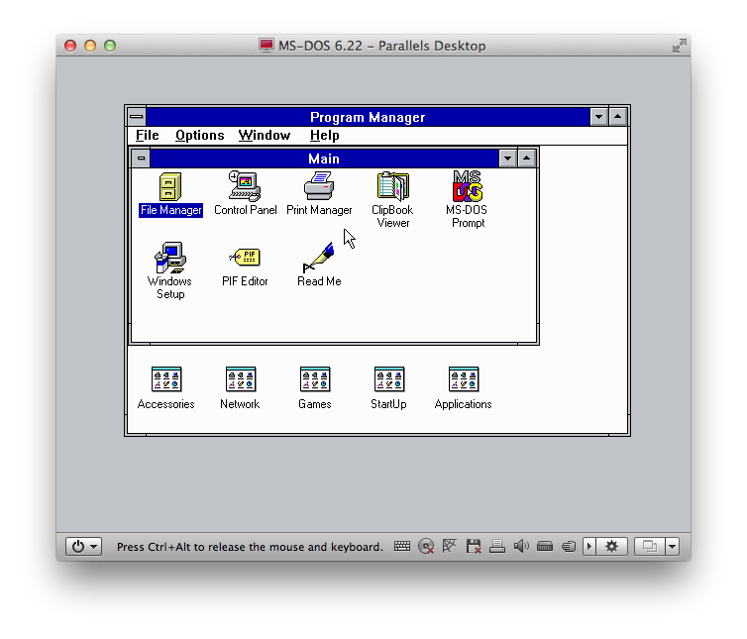Open the Options menu
Viewport: 747px width, 639px height.
(x=199, y=136)
